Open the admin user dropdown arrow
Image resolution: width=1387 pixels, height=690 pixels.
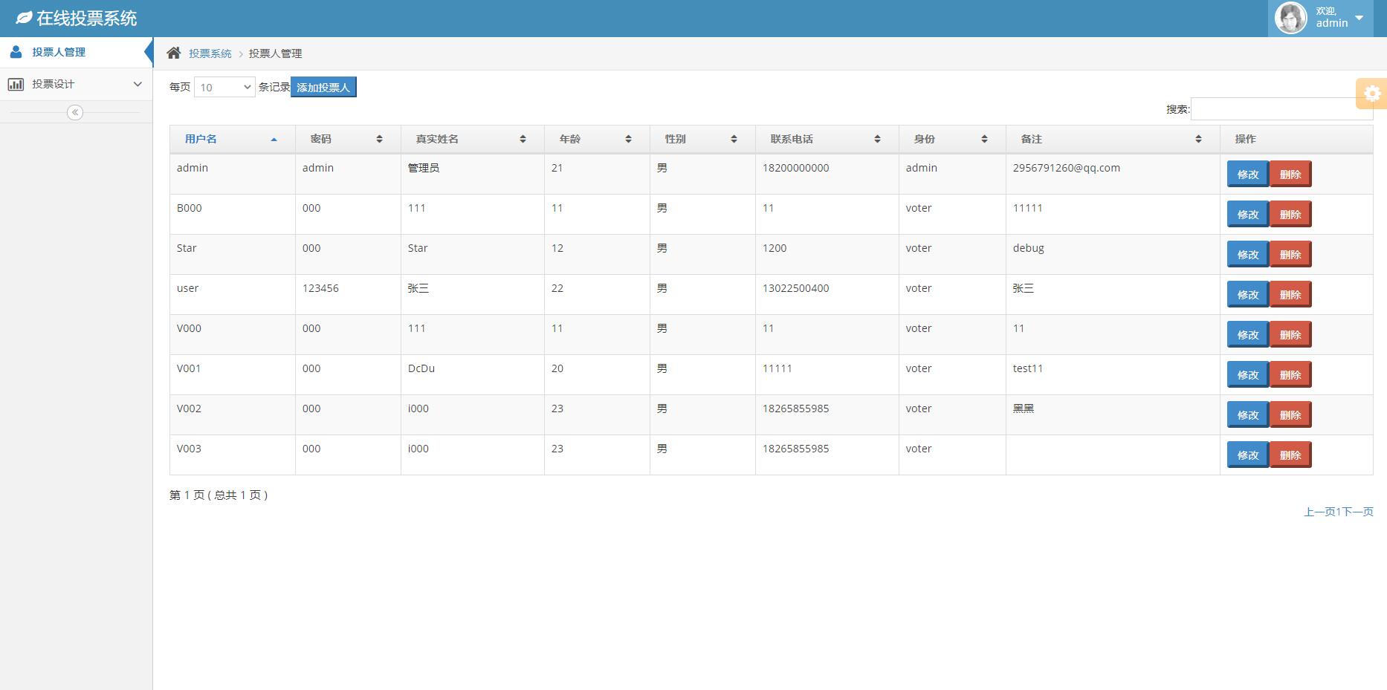pyautogui.click(x=1359, y=18)
